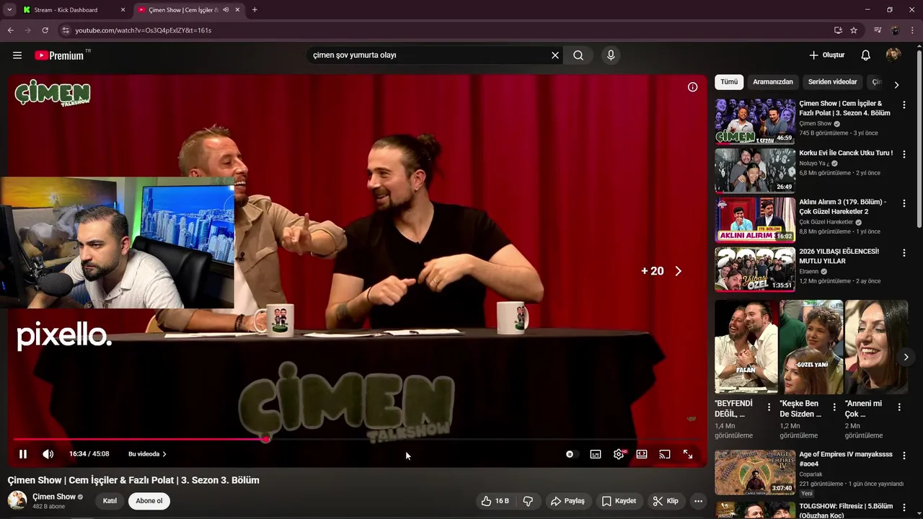The width and height of the screenshot is (923, 519).
Task: Open options for 'Anneni mi Çok' short
Action: (x=899, y=407)
